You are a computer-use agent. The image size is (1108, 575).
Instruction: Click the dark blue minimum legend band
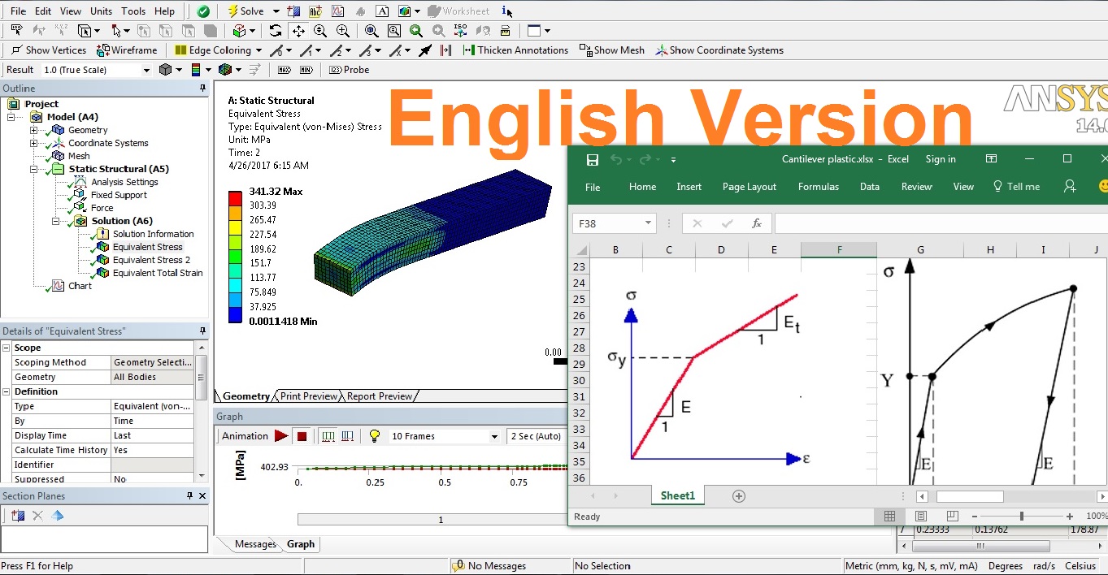pos(235,314)
